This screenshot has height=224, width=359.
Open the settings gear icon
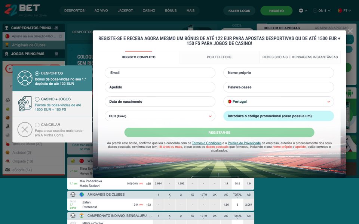coord(301,10)
